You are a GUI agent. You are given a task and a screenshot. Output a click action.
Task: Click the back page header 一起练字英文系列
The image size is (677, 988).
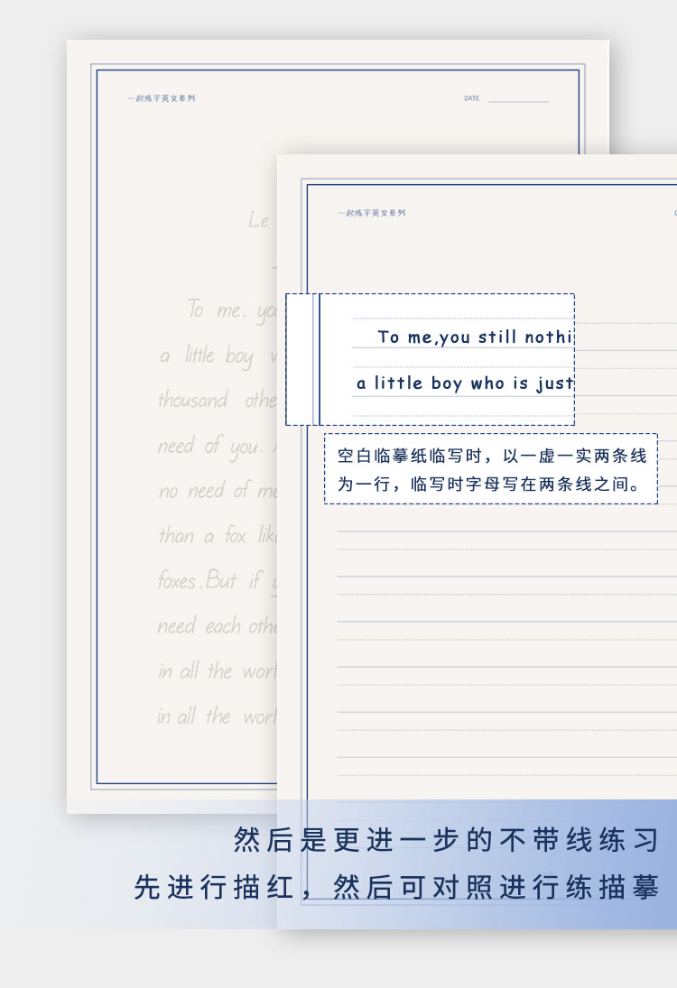pyautogui.click(x=162, y=98)
